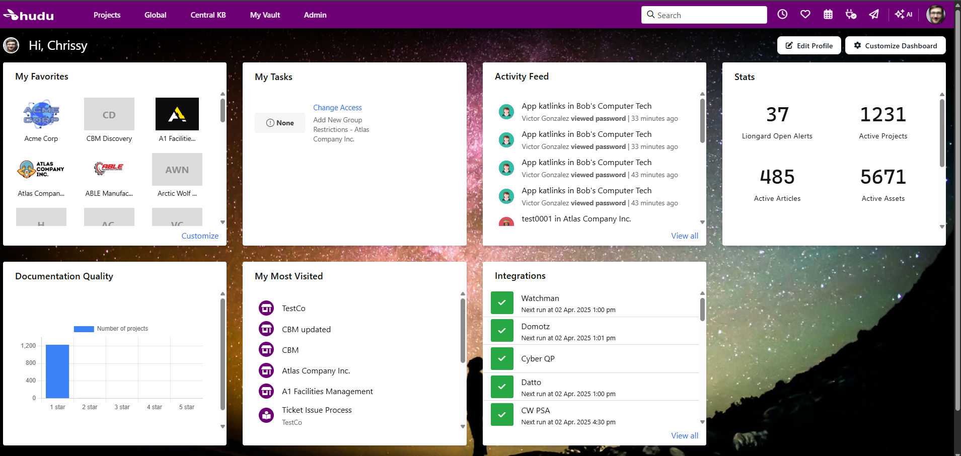Open test0001 in Atlas Company Inc. activity
The image size is (961, 456).
[576, 218]
